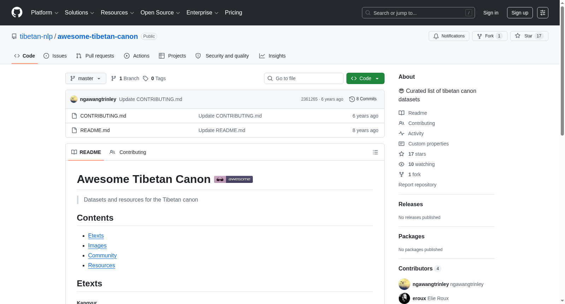Open the Enterprise dropdown

pyautogui.click(x=202, y=13)
